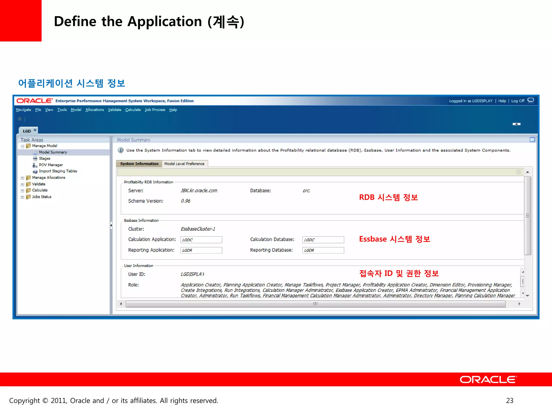Open the Calculate menu
The width and height of the screenshot is (552, 414).
click(x=133, y=110)
